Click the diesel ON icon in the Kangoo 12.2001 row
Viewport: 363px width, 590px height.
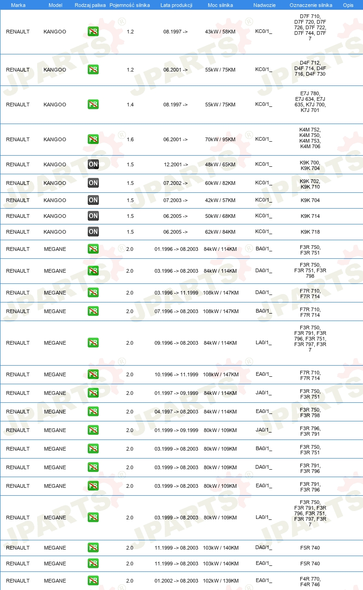(93, 164)
